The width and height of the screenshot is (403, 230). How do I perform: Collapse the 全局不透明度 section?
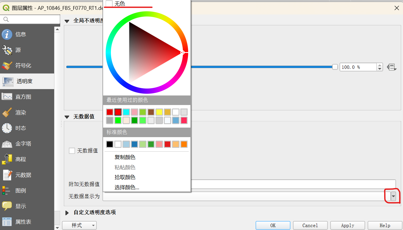point(67,21)
